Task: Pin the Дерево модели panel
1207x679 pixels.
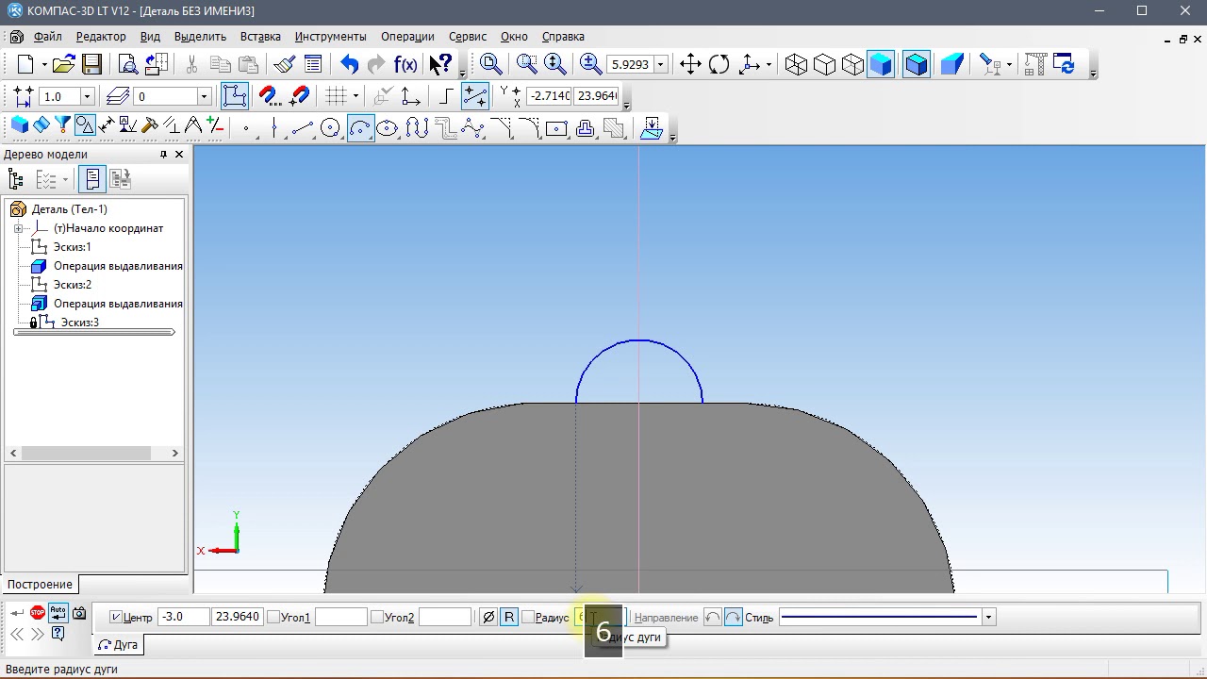Action: point(163,155)
